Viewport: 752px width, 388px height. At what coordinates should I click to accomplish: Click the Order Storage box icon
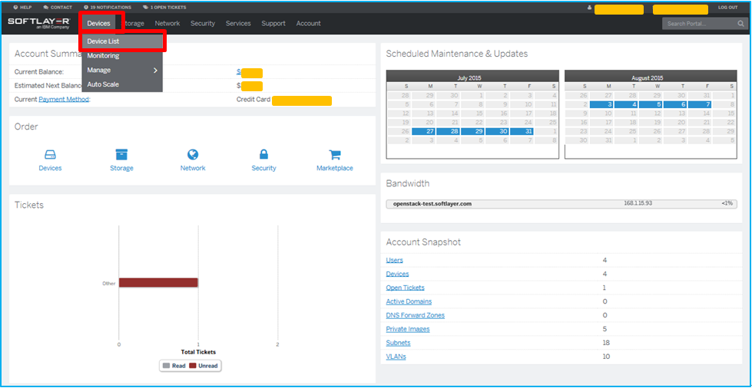121,154
